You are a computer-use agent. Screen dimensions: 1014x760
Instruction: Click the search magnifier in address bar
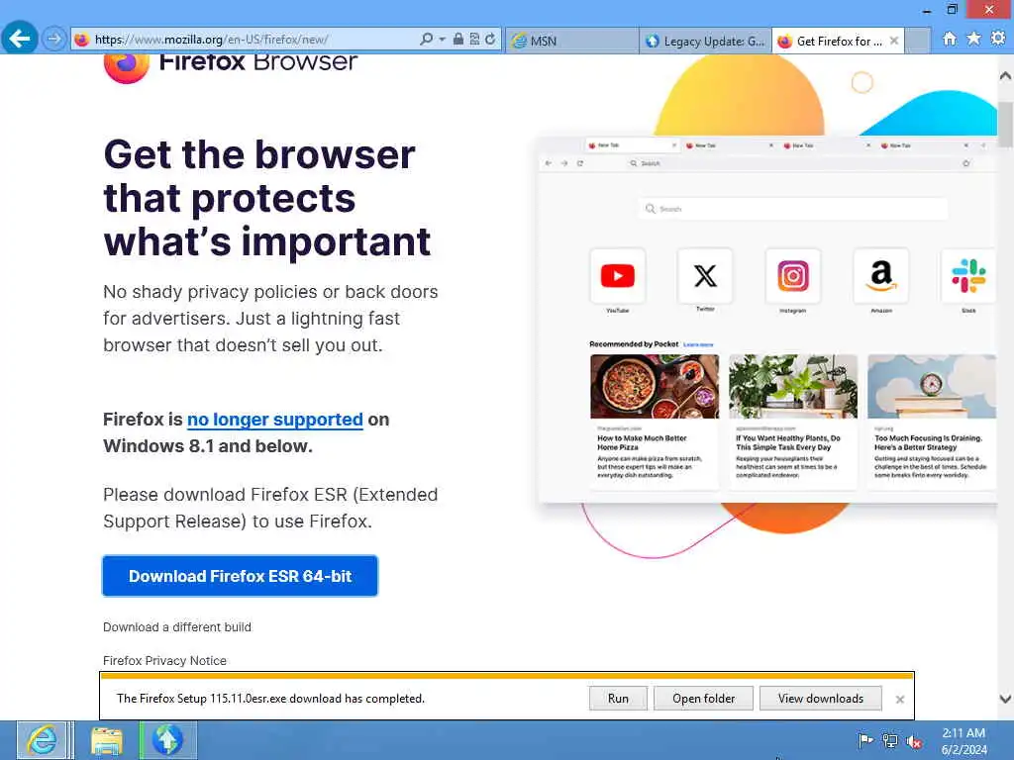[426, 40]
